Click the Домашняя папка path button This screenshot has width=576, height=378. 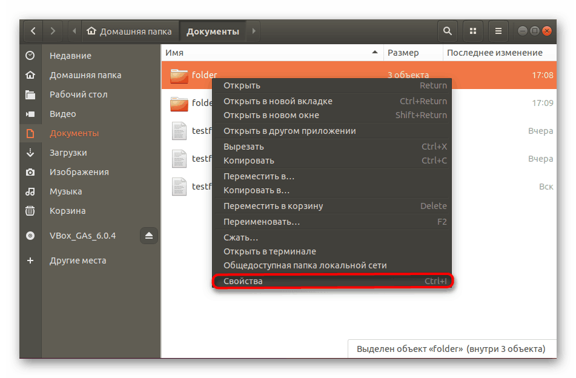tap(130, 31)
